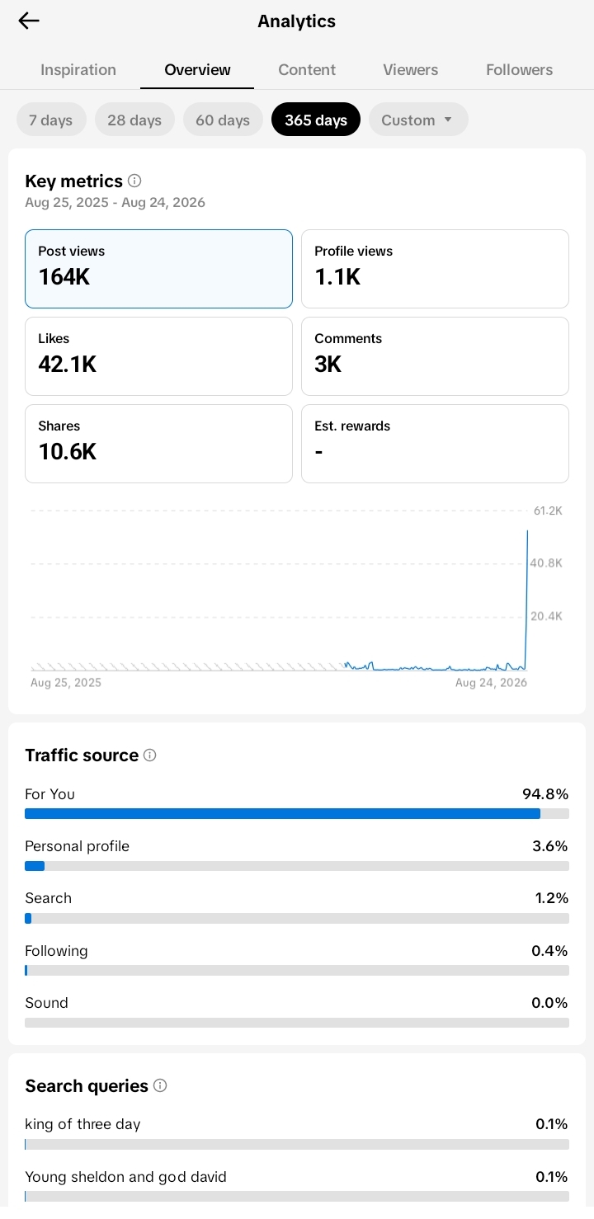The height and width of the screenshot is (1219, 594).
Task: Select the 60 days range
Action: pyautogui.click(x=223, y=120)
